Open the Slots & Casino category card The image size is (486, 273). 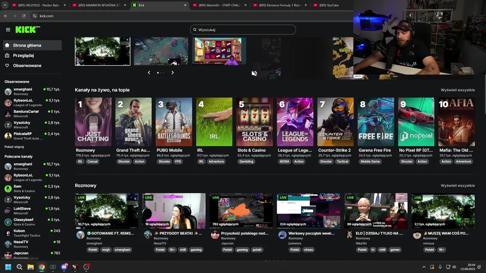pyautogui.click(x=254, y=122)
